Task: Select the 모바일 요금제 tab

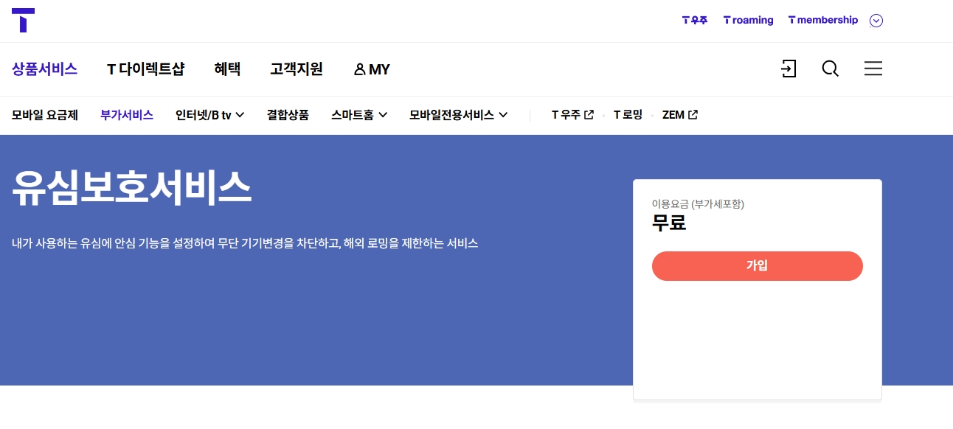Action: point(44,115)
